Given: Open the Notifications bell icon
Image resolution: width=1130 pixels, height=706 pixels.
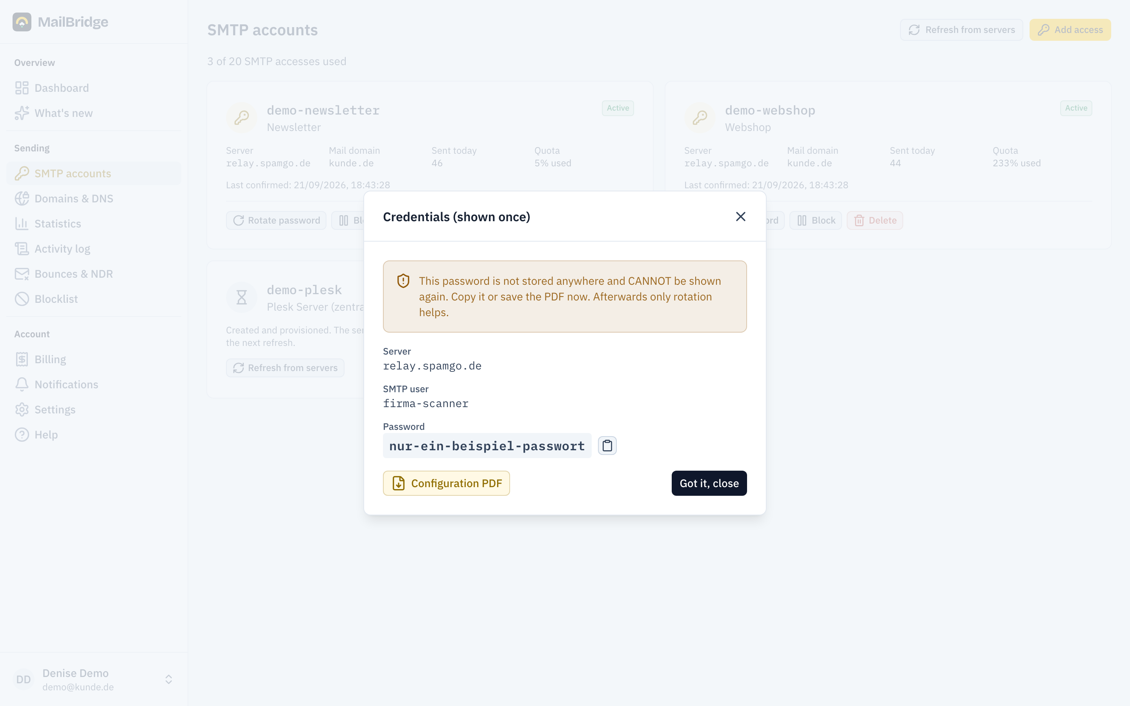Looking at the screenshot, I should [22, 384].
